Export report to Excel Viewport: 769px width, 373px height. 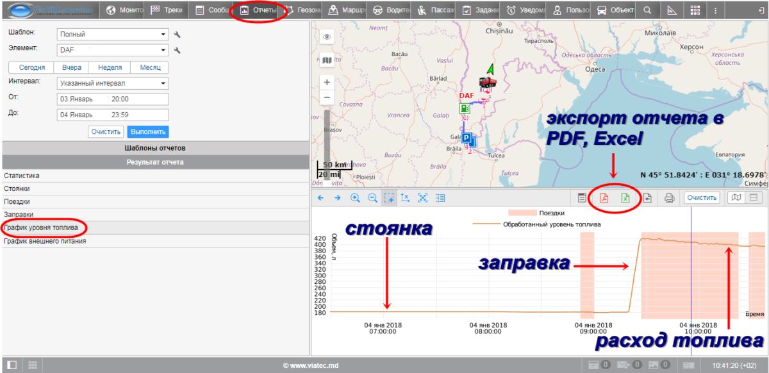625,198
